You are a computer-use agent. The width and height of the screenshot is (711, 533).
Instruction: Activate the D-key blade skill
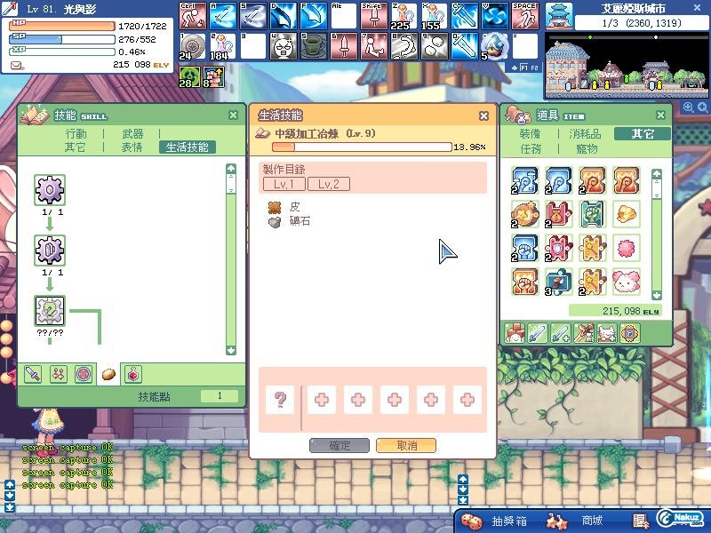tap(284, 16)
